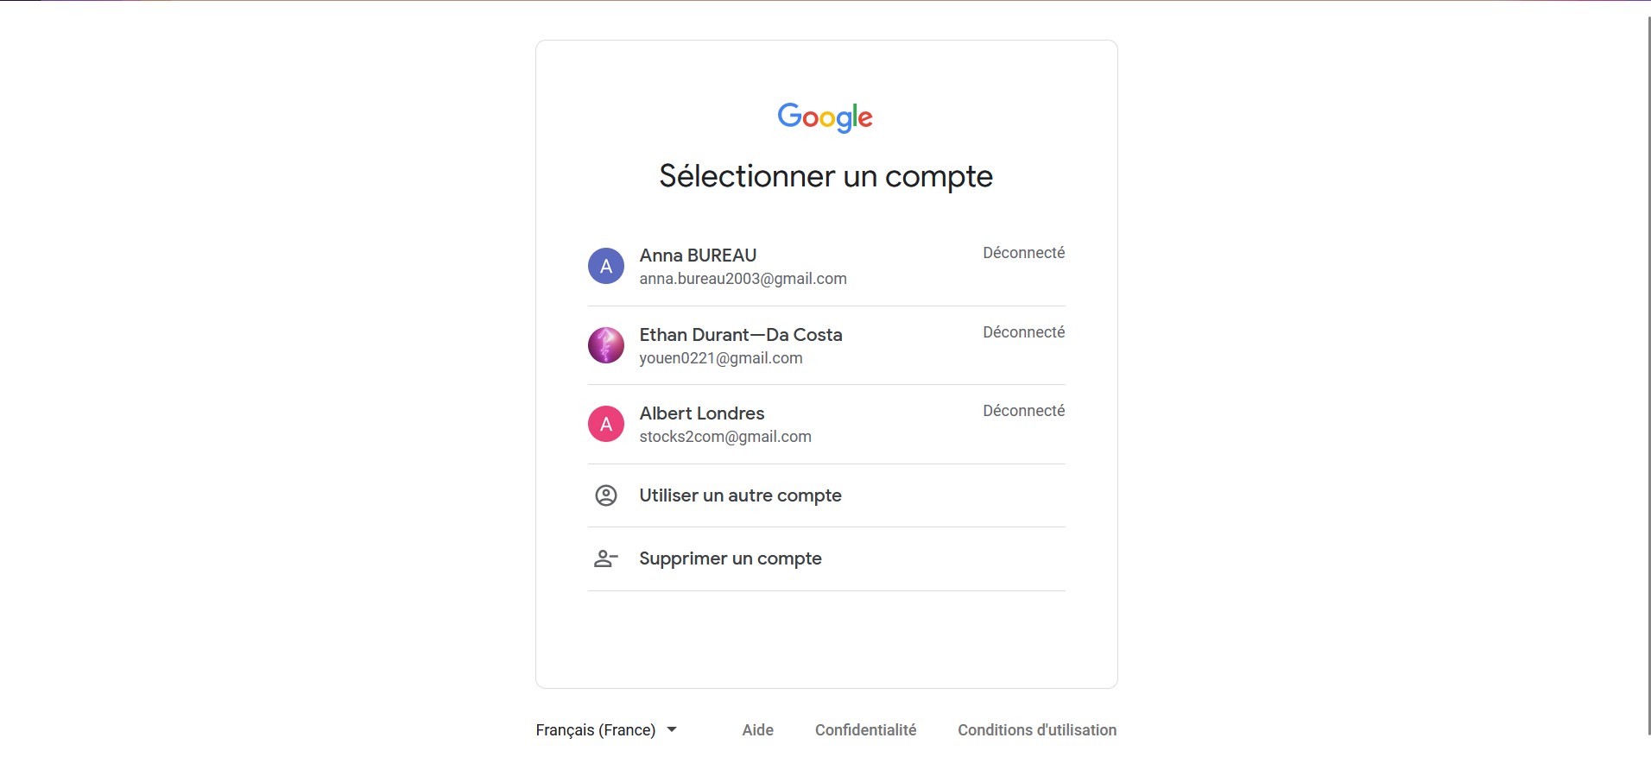The width and height of the screenshot is (1651, 757).
Task: Open the Aide link
Action: (758, 730)
